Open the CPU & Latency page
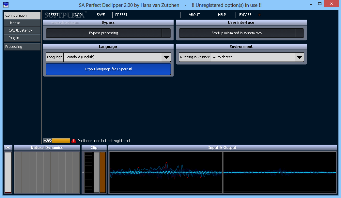 (x=22, y=30)
